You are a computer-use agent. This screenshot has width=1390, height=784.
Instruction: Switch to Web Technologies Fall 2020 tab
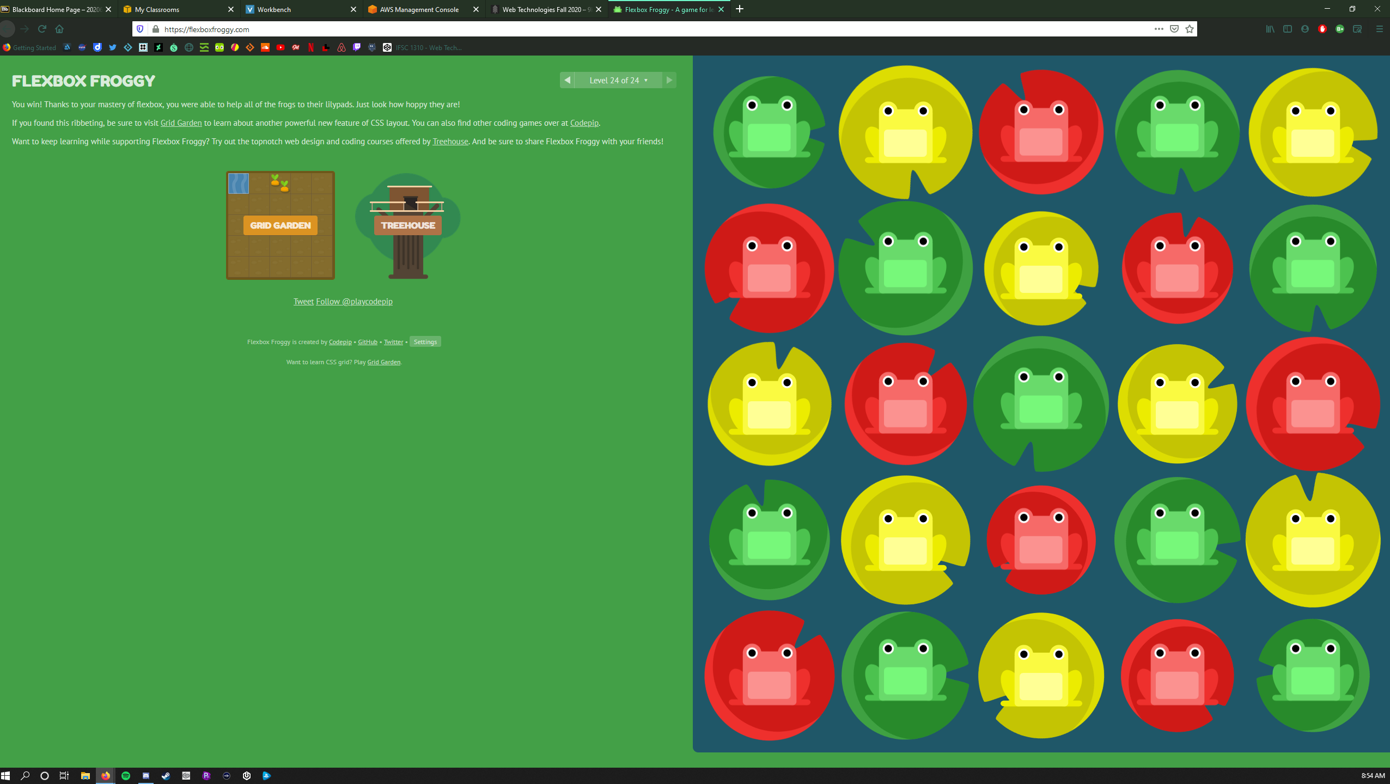pyautogui.click(x=545, y=9)
